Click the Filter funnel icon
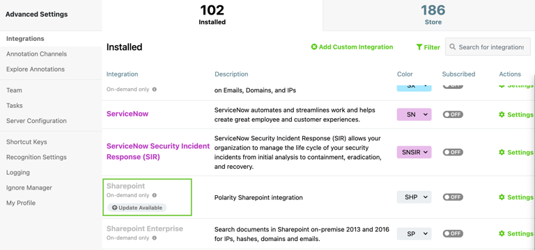This screenshot has width=535, height=250. pos(419,47)
